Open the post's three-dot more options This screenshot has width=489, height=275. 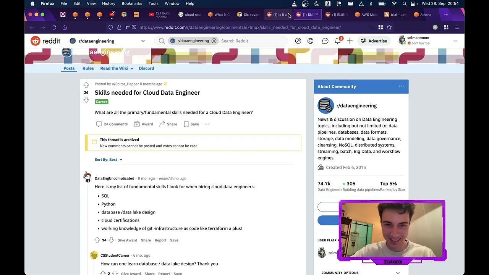207,124
